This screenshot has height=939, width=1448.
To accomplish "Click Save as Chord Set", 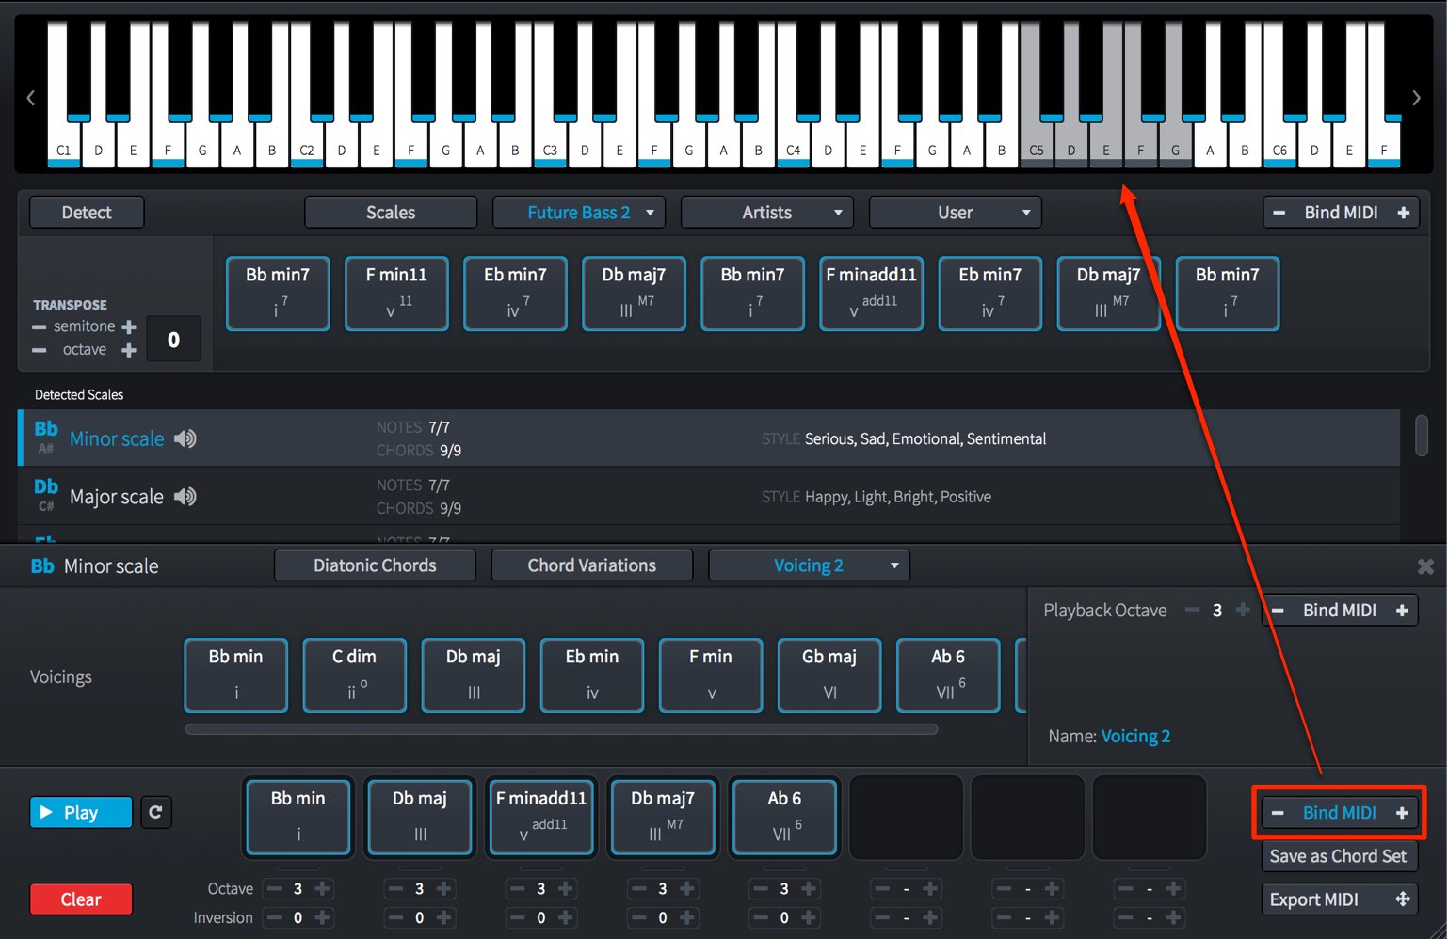I will 1339,856.
